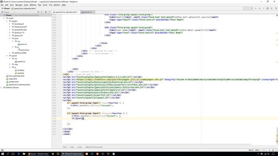Click the collapse all icon in Project panel
Screen dimensions: 278x156
pyautogui.click(x=42, y=12)
